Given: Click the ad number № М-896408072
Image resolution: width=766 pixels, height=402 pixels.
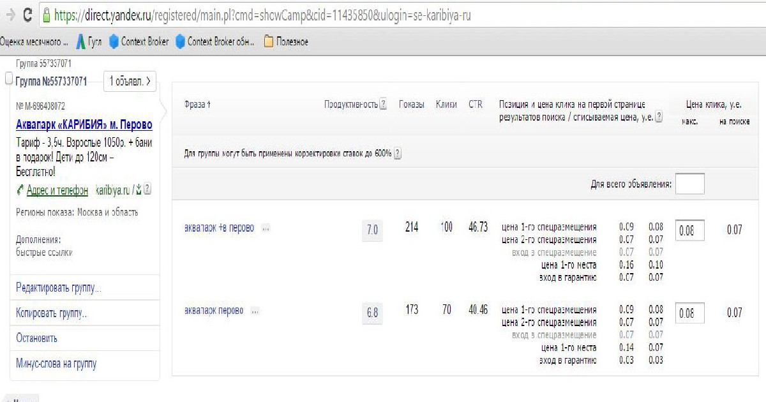Looking at the screenshot, I should tap(40, 106).
